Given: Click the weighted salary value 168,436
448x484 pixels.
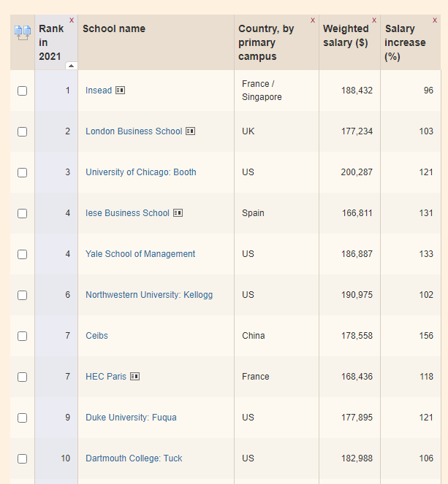Looking at the screenshot, I should 357,377.
